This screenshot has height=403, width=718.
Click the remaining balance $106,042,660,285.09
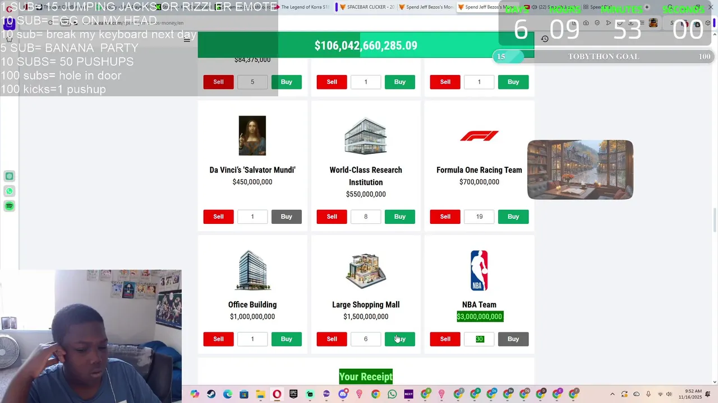click(366, 46)
